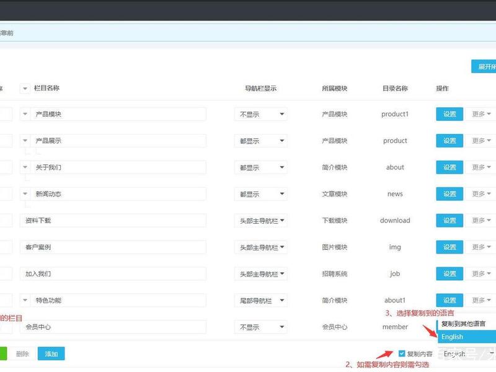This screenshot has height=372, width=496.
Task: Open 头部主导航栏 dropdown in 资料下载 row
Action: coord(260,221)
